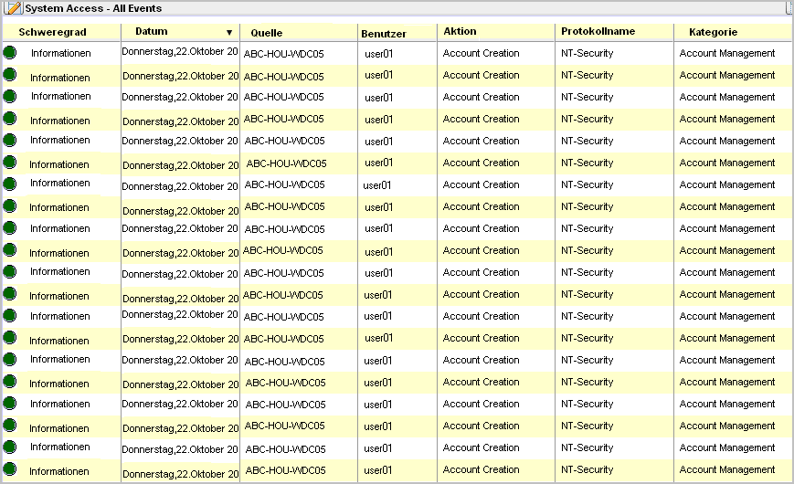Click 'Account Management' in the last row

coord(726,470)
